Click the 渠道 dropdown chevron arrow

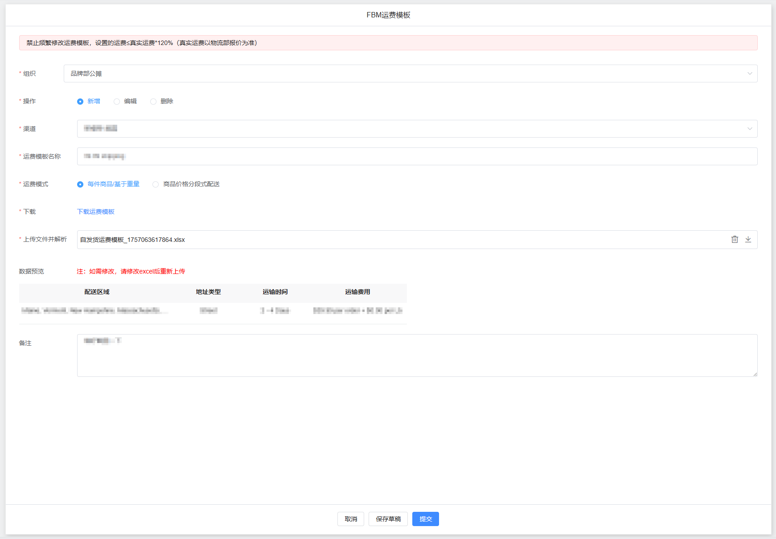pyautogui.click(x=750, y=129)
